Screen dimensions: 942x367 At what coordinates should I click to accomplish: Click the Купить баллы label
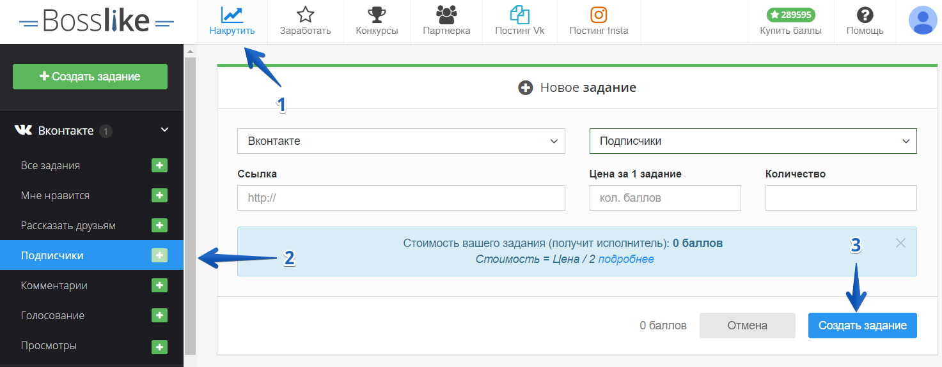point(790,31)
